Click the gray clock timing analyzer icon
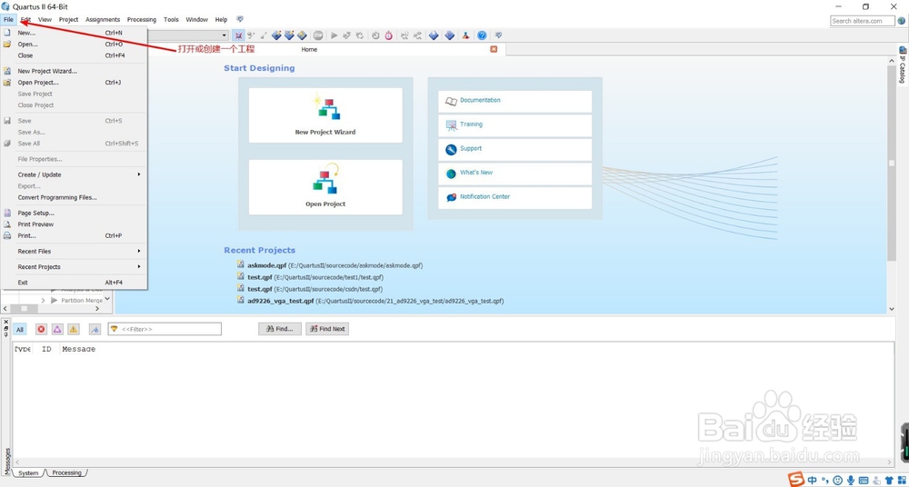Screen dimensions: 909x487 tap(375, 35)
